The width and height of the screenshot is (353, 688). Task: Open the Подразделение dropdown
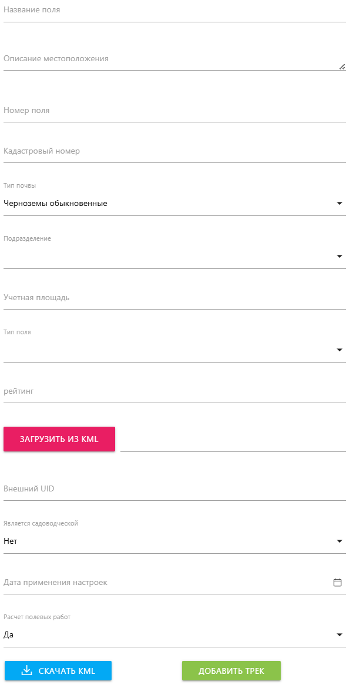[174, 257]
